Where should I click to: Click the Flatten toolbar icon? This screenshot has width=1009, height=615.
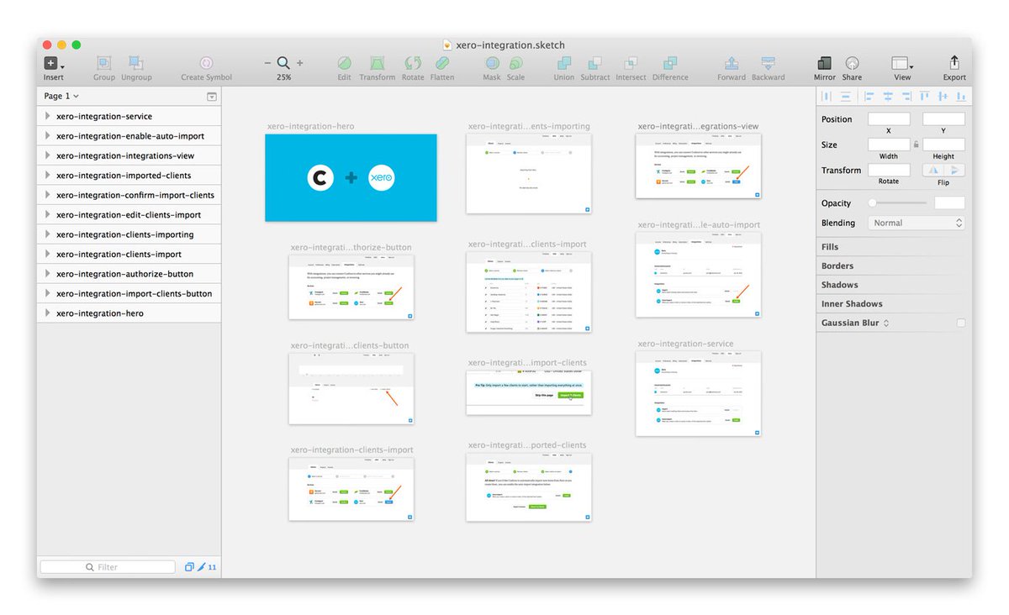coord(442,63)
